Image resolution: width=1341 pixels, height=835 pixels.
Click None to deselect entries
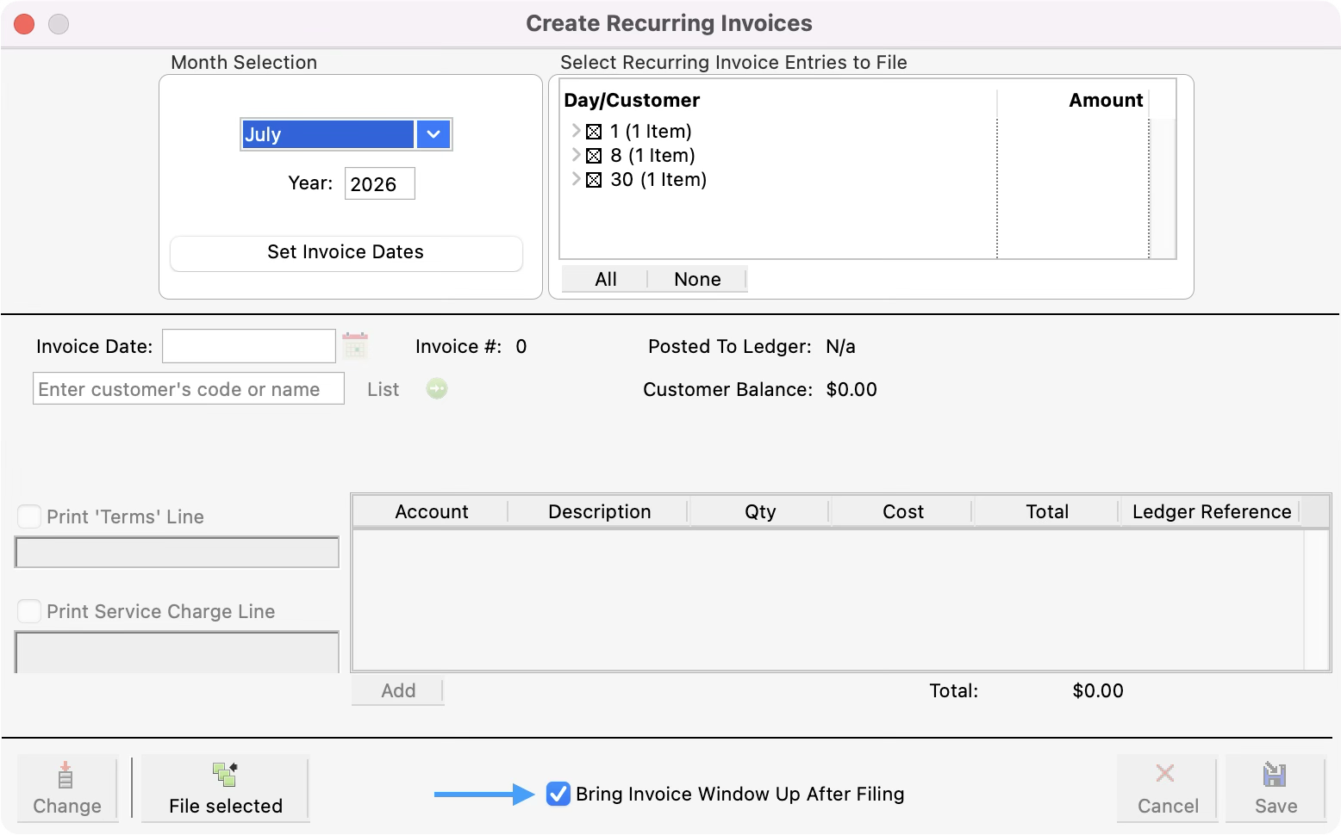[697, 279]
